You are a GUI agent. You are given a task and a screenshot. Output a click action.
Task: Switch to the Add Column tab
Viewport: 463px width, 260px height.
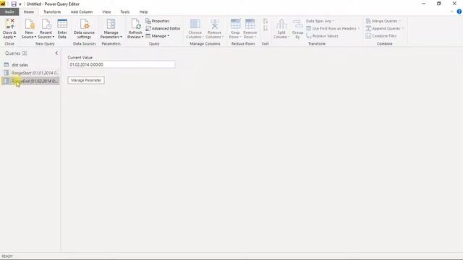(x=82, y=12)
